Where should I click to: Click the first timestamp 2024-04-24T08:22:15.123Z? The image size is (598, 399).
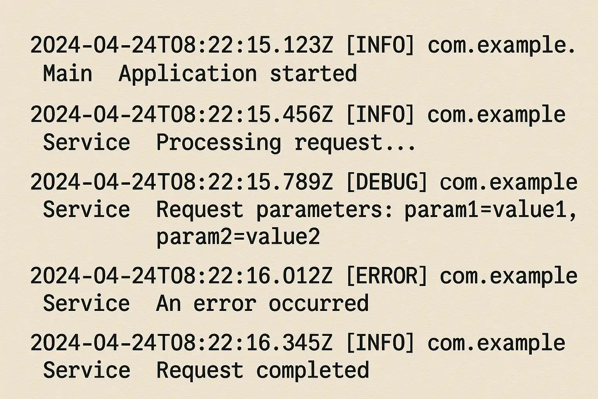(182, 45)
